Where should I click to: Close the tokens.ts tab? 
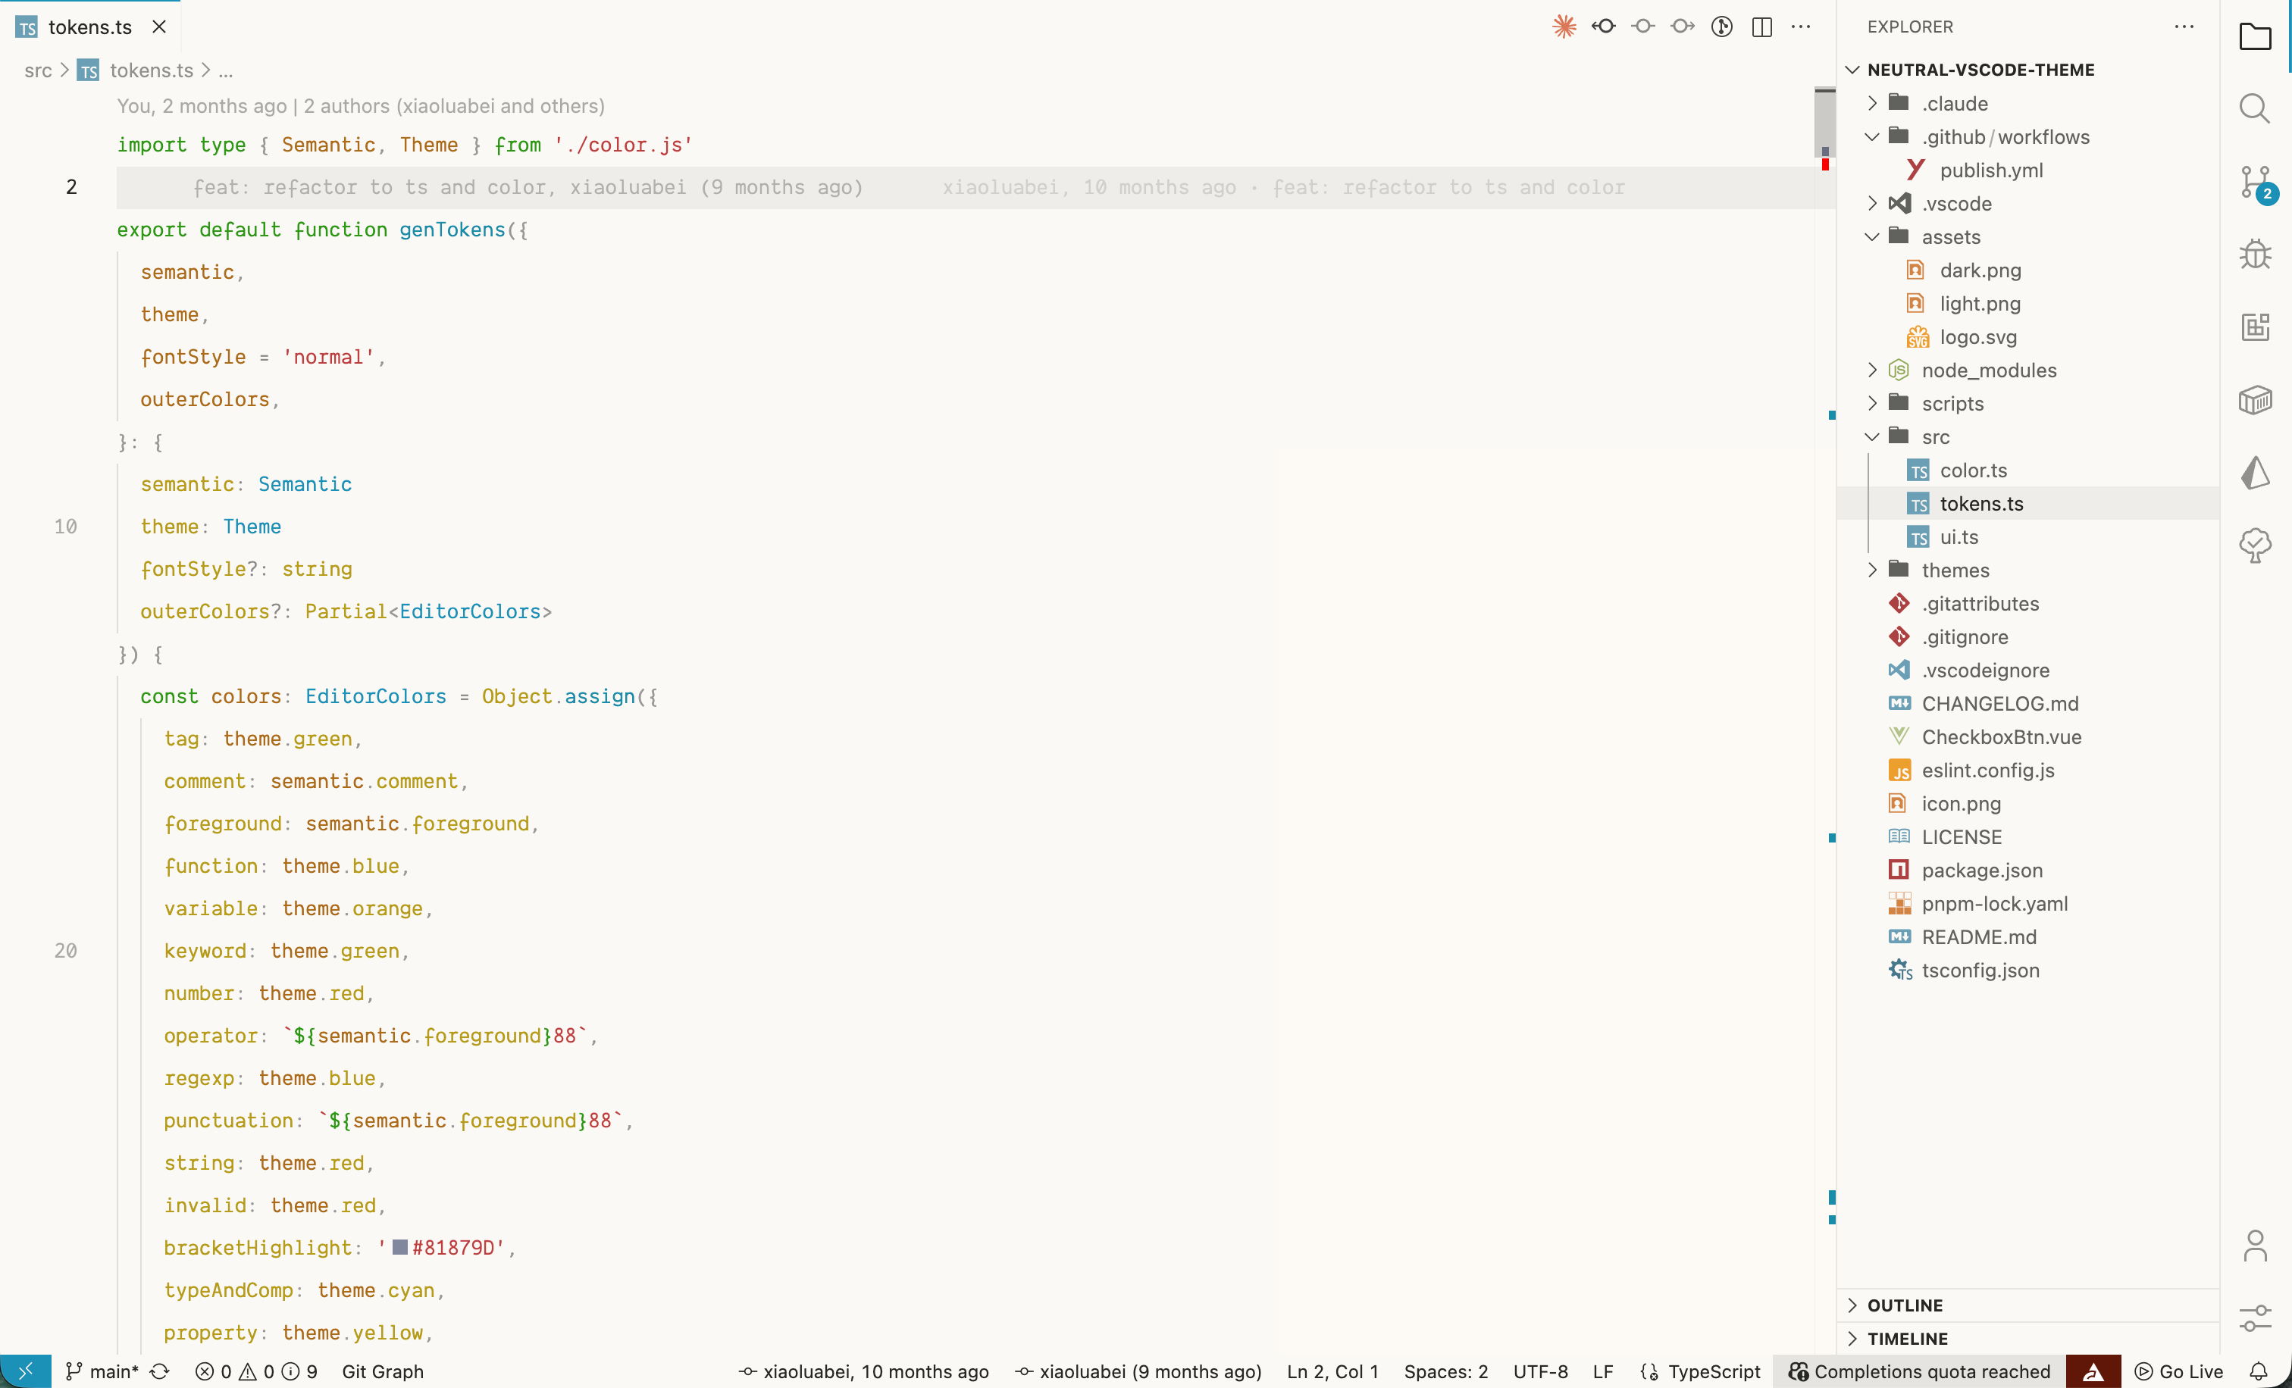[x=159, y=27]
